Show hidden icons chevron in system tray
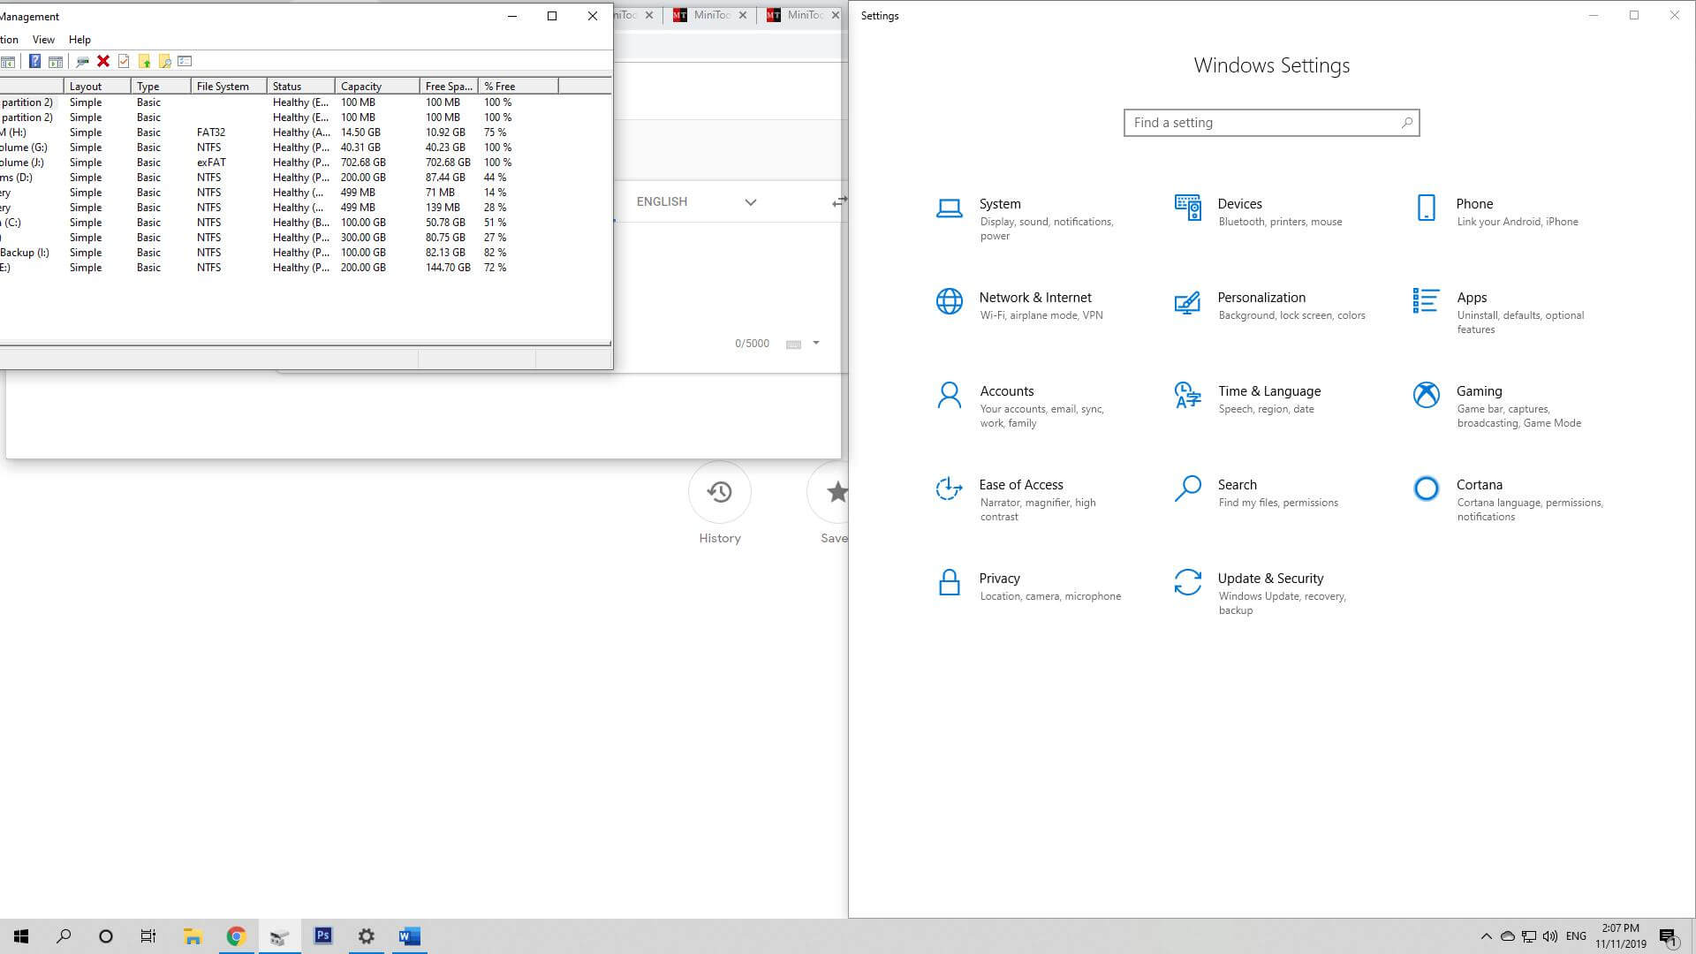Viewport: 1696px width, 954px height. click(x=1486, y=936)
